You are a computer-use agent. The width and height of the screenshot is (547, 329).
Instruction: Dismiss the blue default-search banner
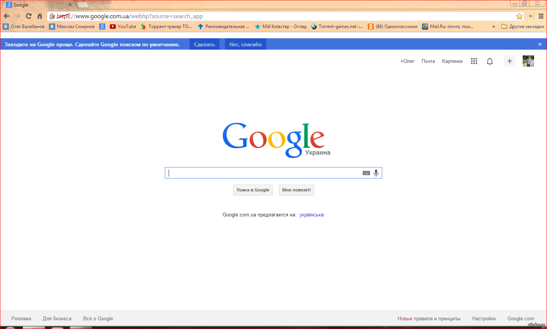[539, 44]
